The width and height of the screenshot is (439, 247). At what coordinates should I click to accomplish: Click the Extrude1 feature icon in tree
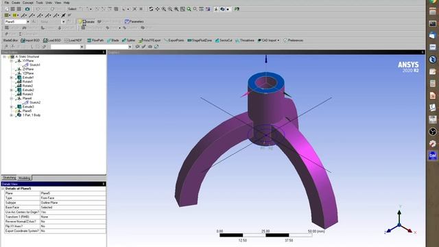pyautogui.click(x=19, y=78)
